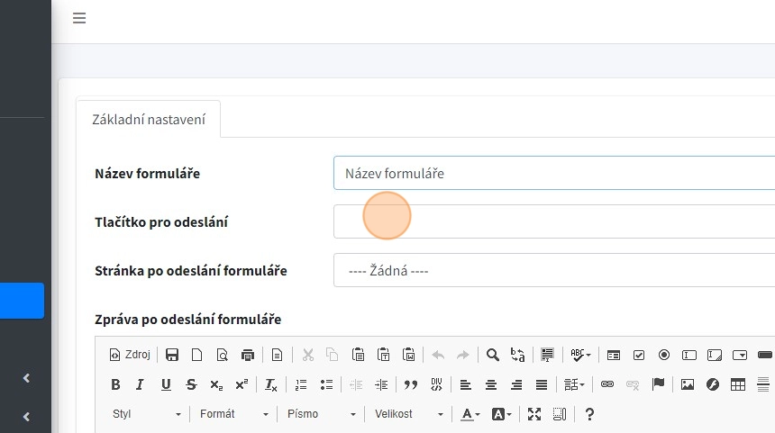Click the hamburger menu icon
The image size is (775, 433).
(x=79, y=18)
